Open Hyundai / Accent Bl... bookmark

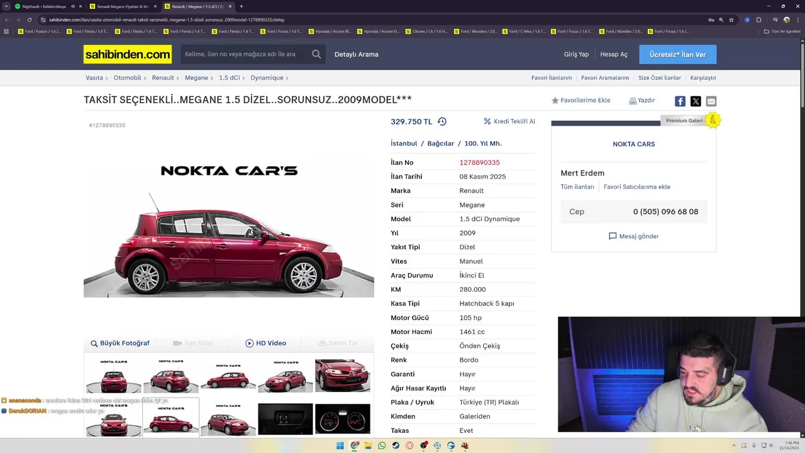coord(330,31)
